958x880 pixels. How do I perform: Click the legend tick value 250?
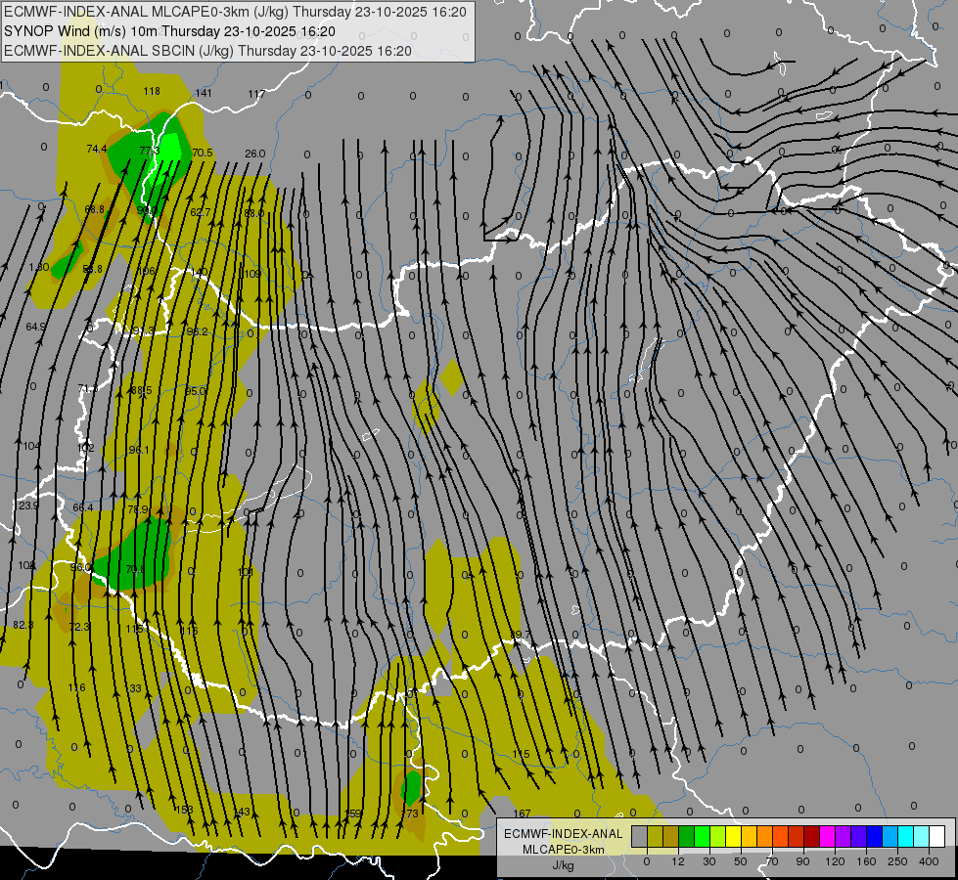click(897, 861)
